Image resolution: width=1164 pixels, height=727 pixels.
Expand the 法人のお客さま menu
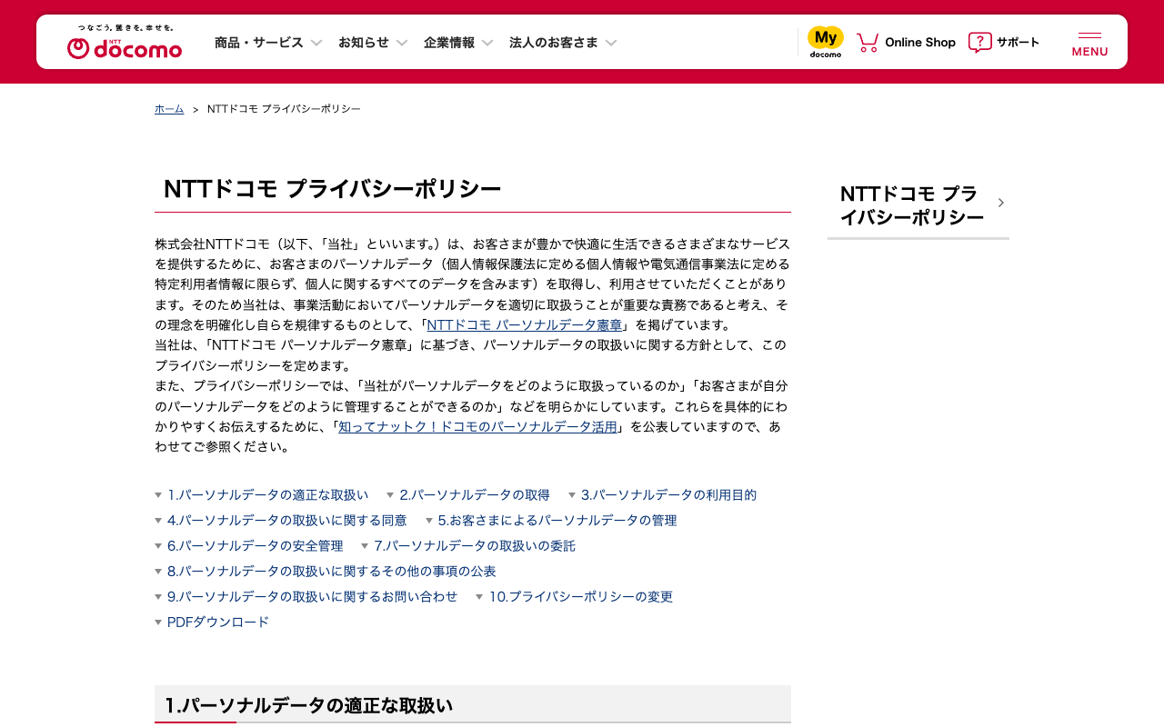(x=563, y=42)
